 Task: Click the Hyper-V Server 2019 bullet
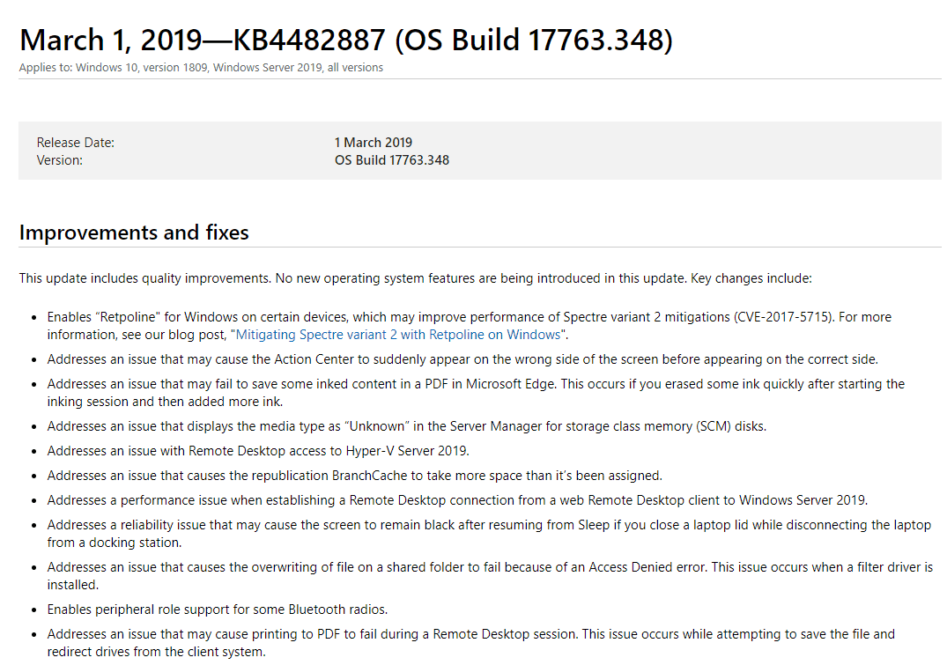point(258,451)
